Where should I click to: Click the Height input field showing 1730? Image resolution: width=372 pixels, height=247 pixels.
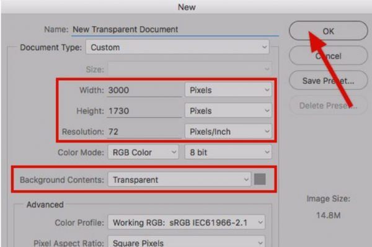[144, 111]
